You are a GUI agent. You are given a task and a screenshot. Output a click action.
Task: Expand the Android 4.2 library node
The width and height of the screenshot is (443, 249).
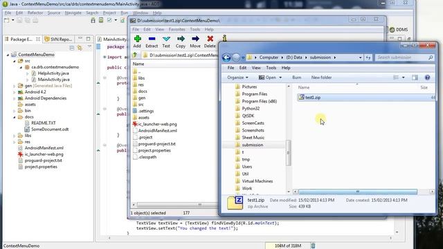point(15,92)
